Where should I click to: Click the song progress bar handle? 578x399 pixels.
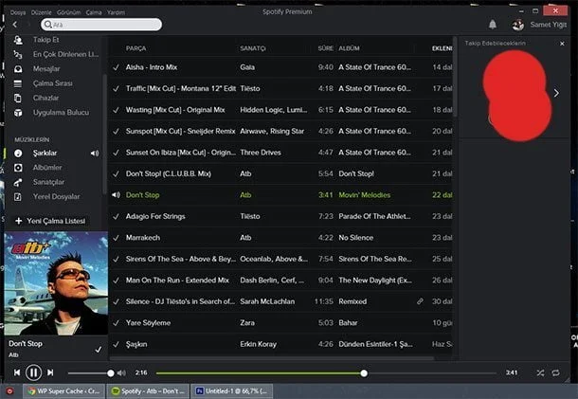point(364,373)
